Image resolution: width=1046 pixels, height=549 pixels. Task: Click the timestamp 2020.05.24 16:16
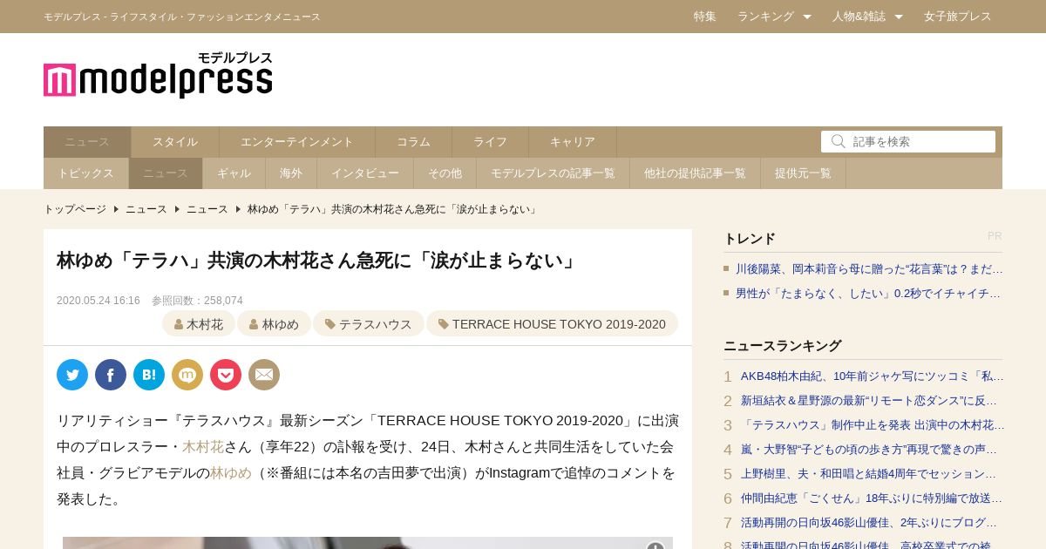(x=98, y=301)
